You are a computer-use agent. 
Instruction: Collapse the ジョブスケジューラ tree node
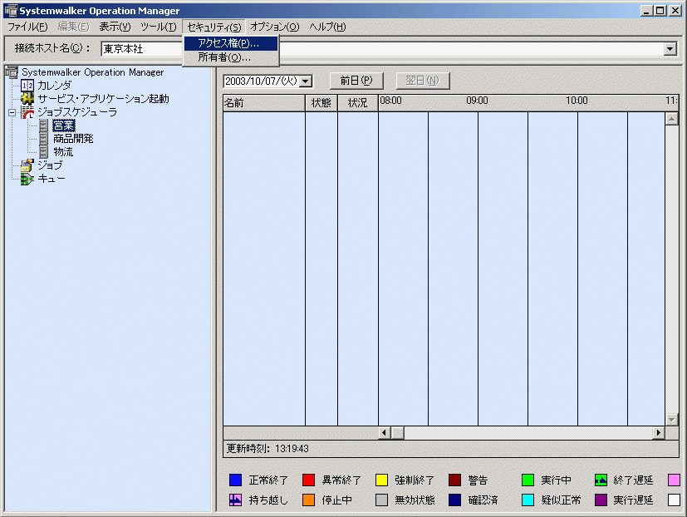click(x=12, y=113)
